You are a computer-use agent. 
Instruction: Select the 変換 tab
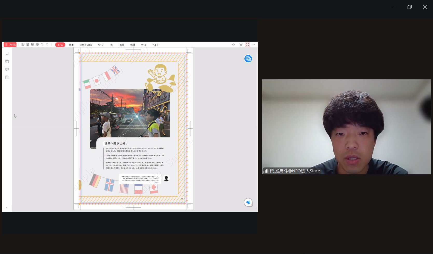[x=122, y=45]
